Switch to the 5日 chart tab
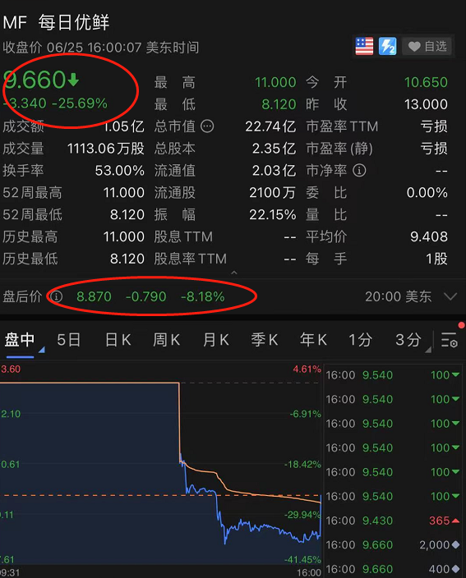Viewport: 466px width, 578px height. [x=69, y=340]
